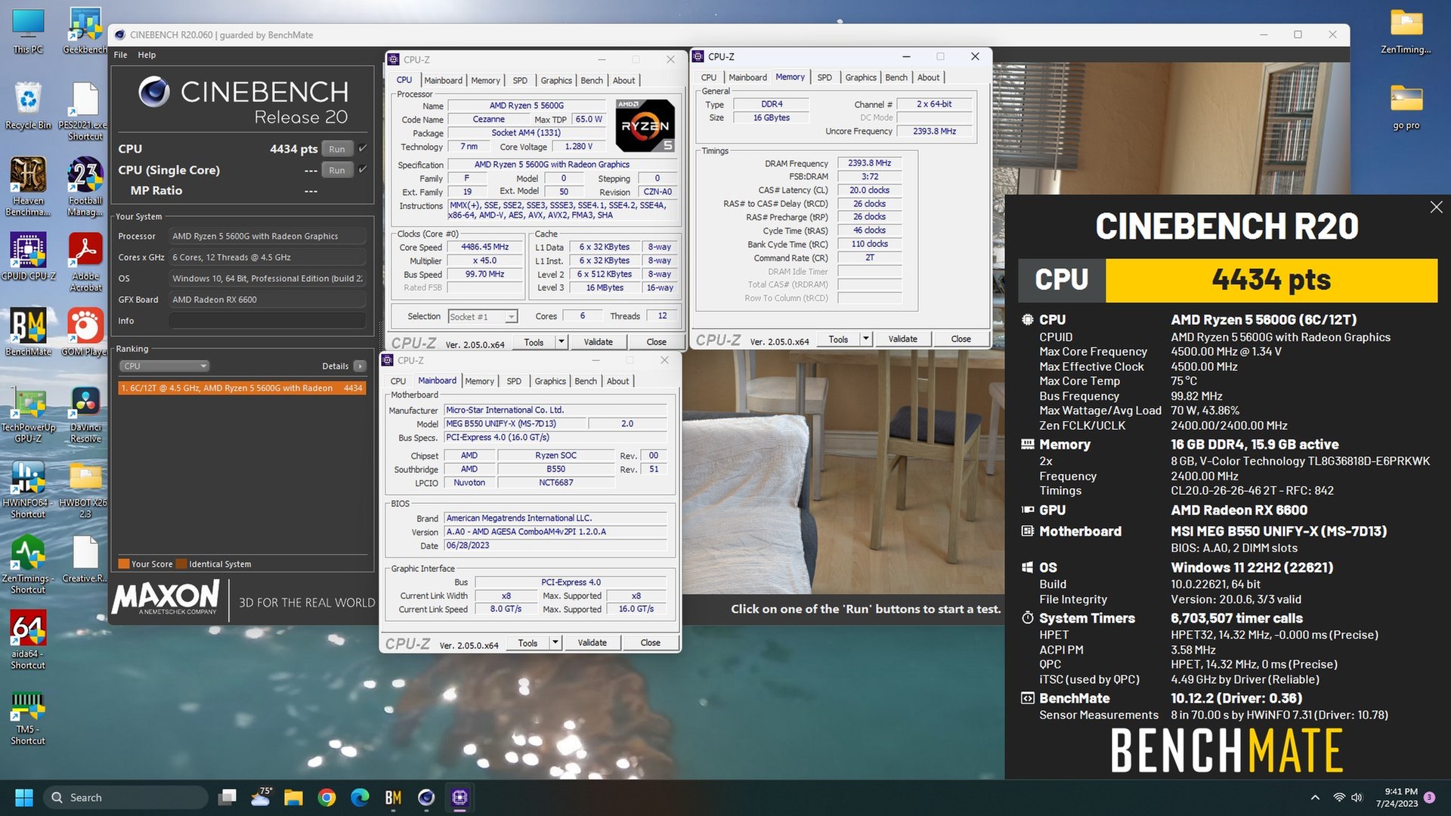1451x816 pixels.
Task: Launch Football Manager 23 desktop icon
Action: [85, 187]
